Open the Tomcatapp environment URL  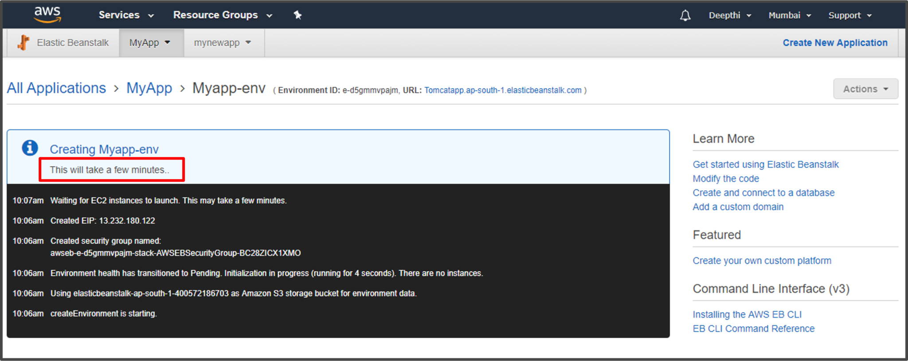coord(503,90)
